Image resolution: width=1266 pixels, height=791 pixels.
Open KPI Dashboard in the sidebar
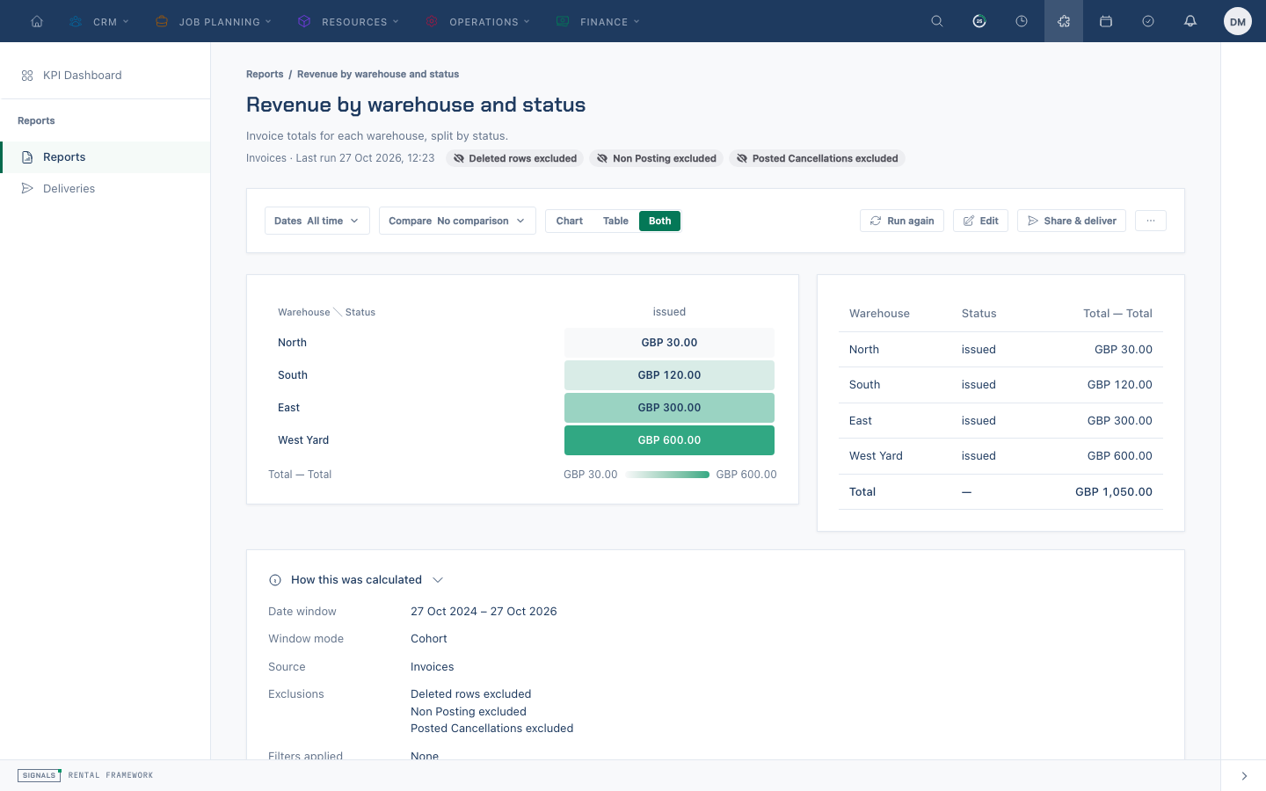tap(105, 76)
